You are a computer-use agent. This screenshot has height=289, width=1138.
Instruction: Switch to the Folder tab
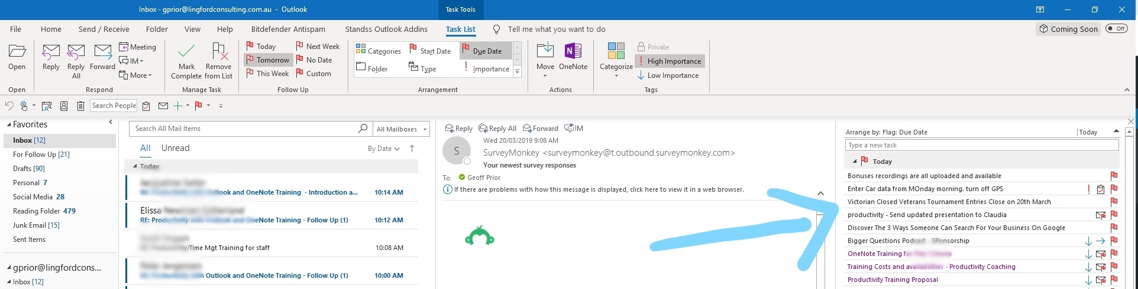tap(157, 29)
